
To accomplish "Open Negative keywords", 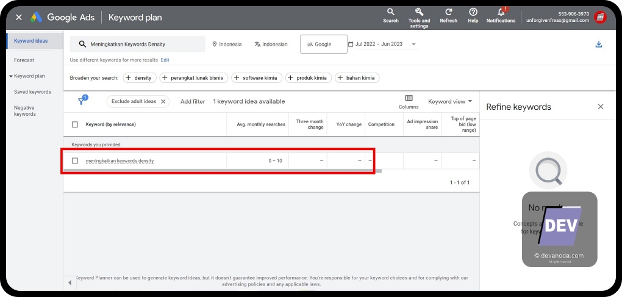I will (24, 111).
